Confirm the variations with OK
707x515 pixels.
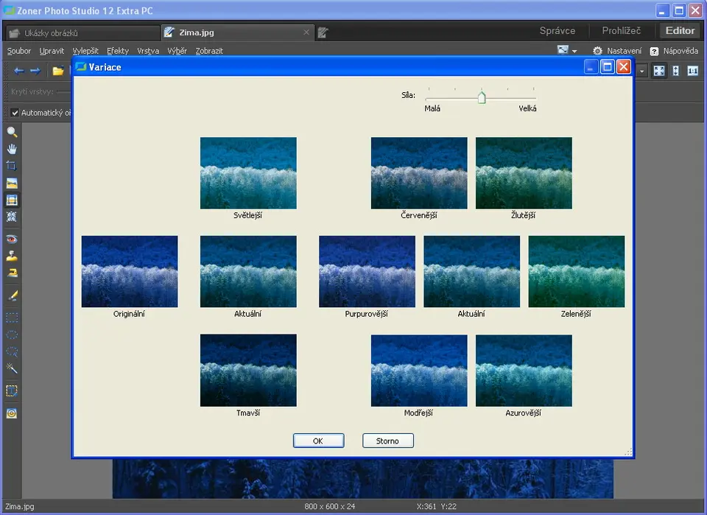click(x=318, y=441)
